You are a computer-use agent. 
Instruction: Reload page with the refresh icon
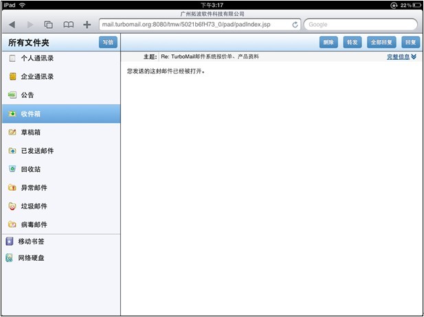[x=295, y=25]
